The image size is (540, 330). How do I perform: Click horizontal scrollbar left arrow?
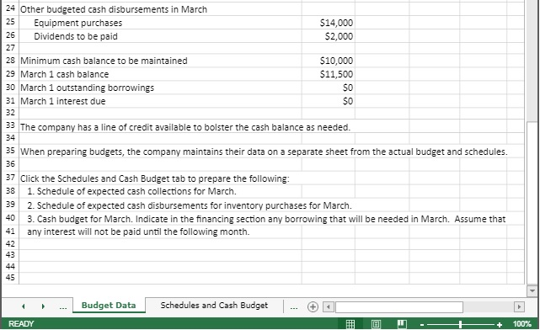pos(329,306)
